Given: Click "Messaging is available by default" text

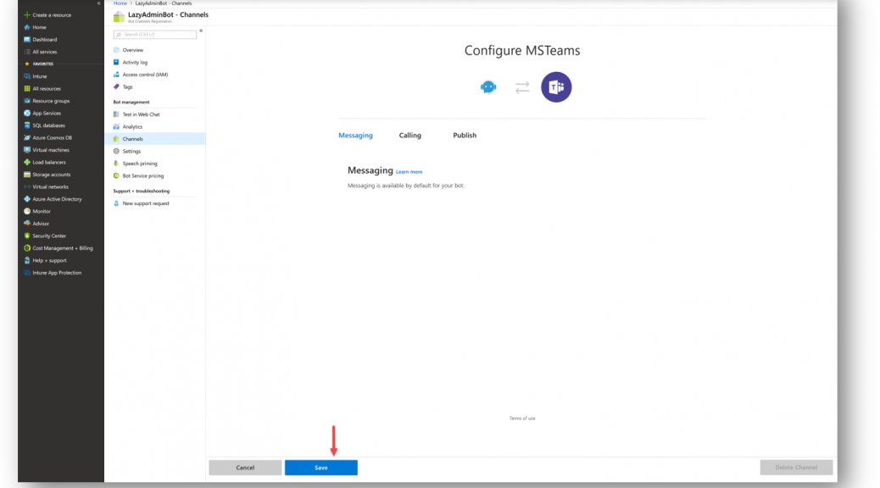Looking at the screenshot, I should coord(406,186).
